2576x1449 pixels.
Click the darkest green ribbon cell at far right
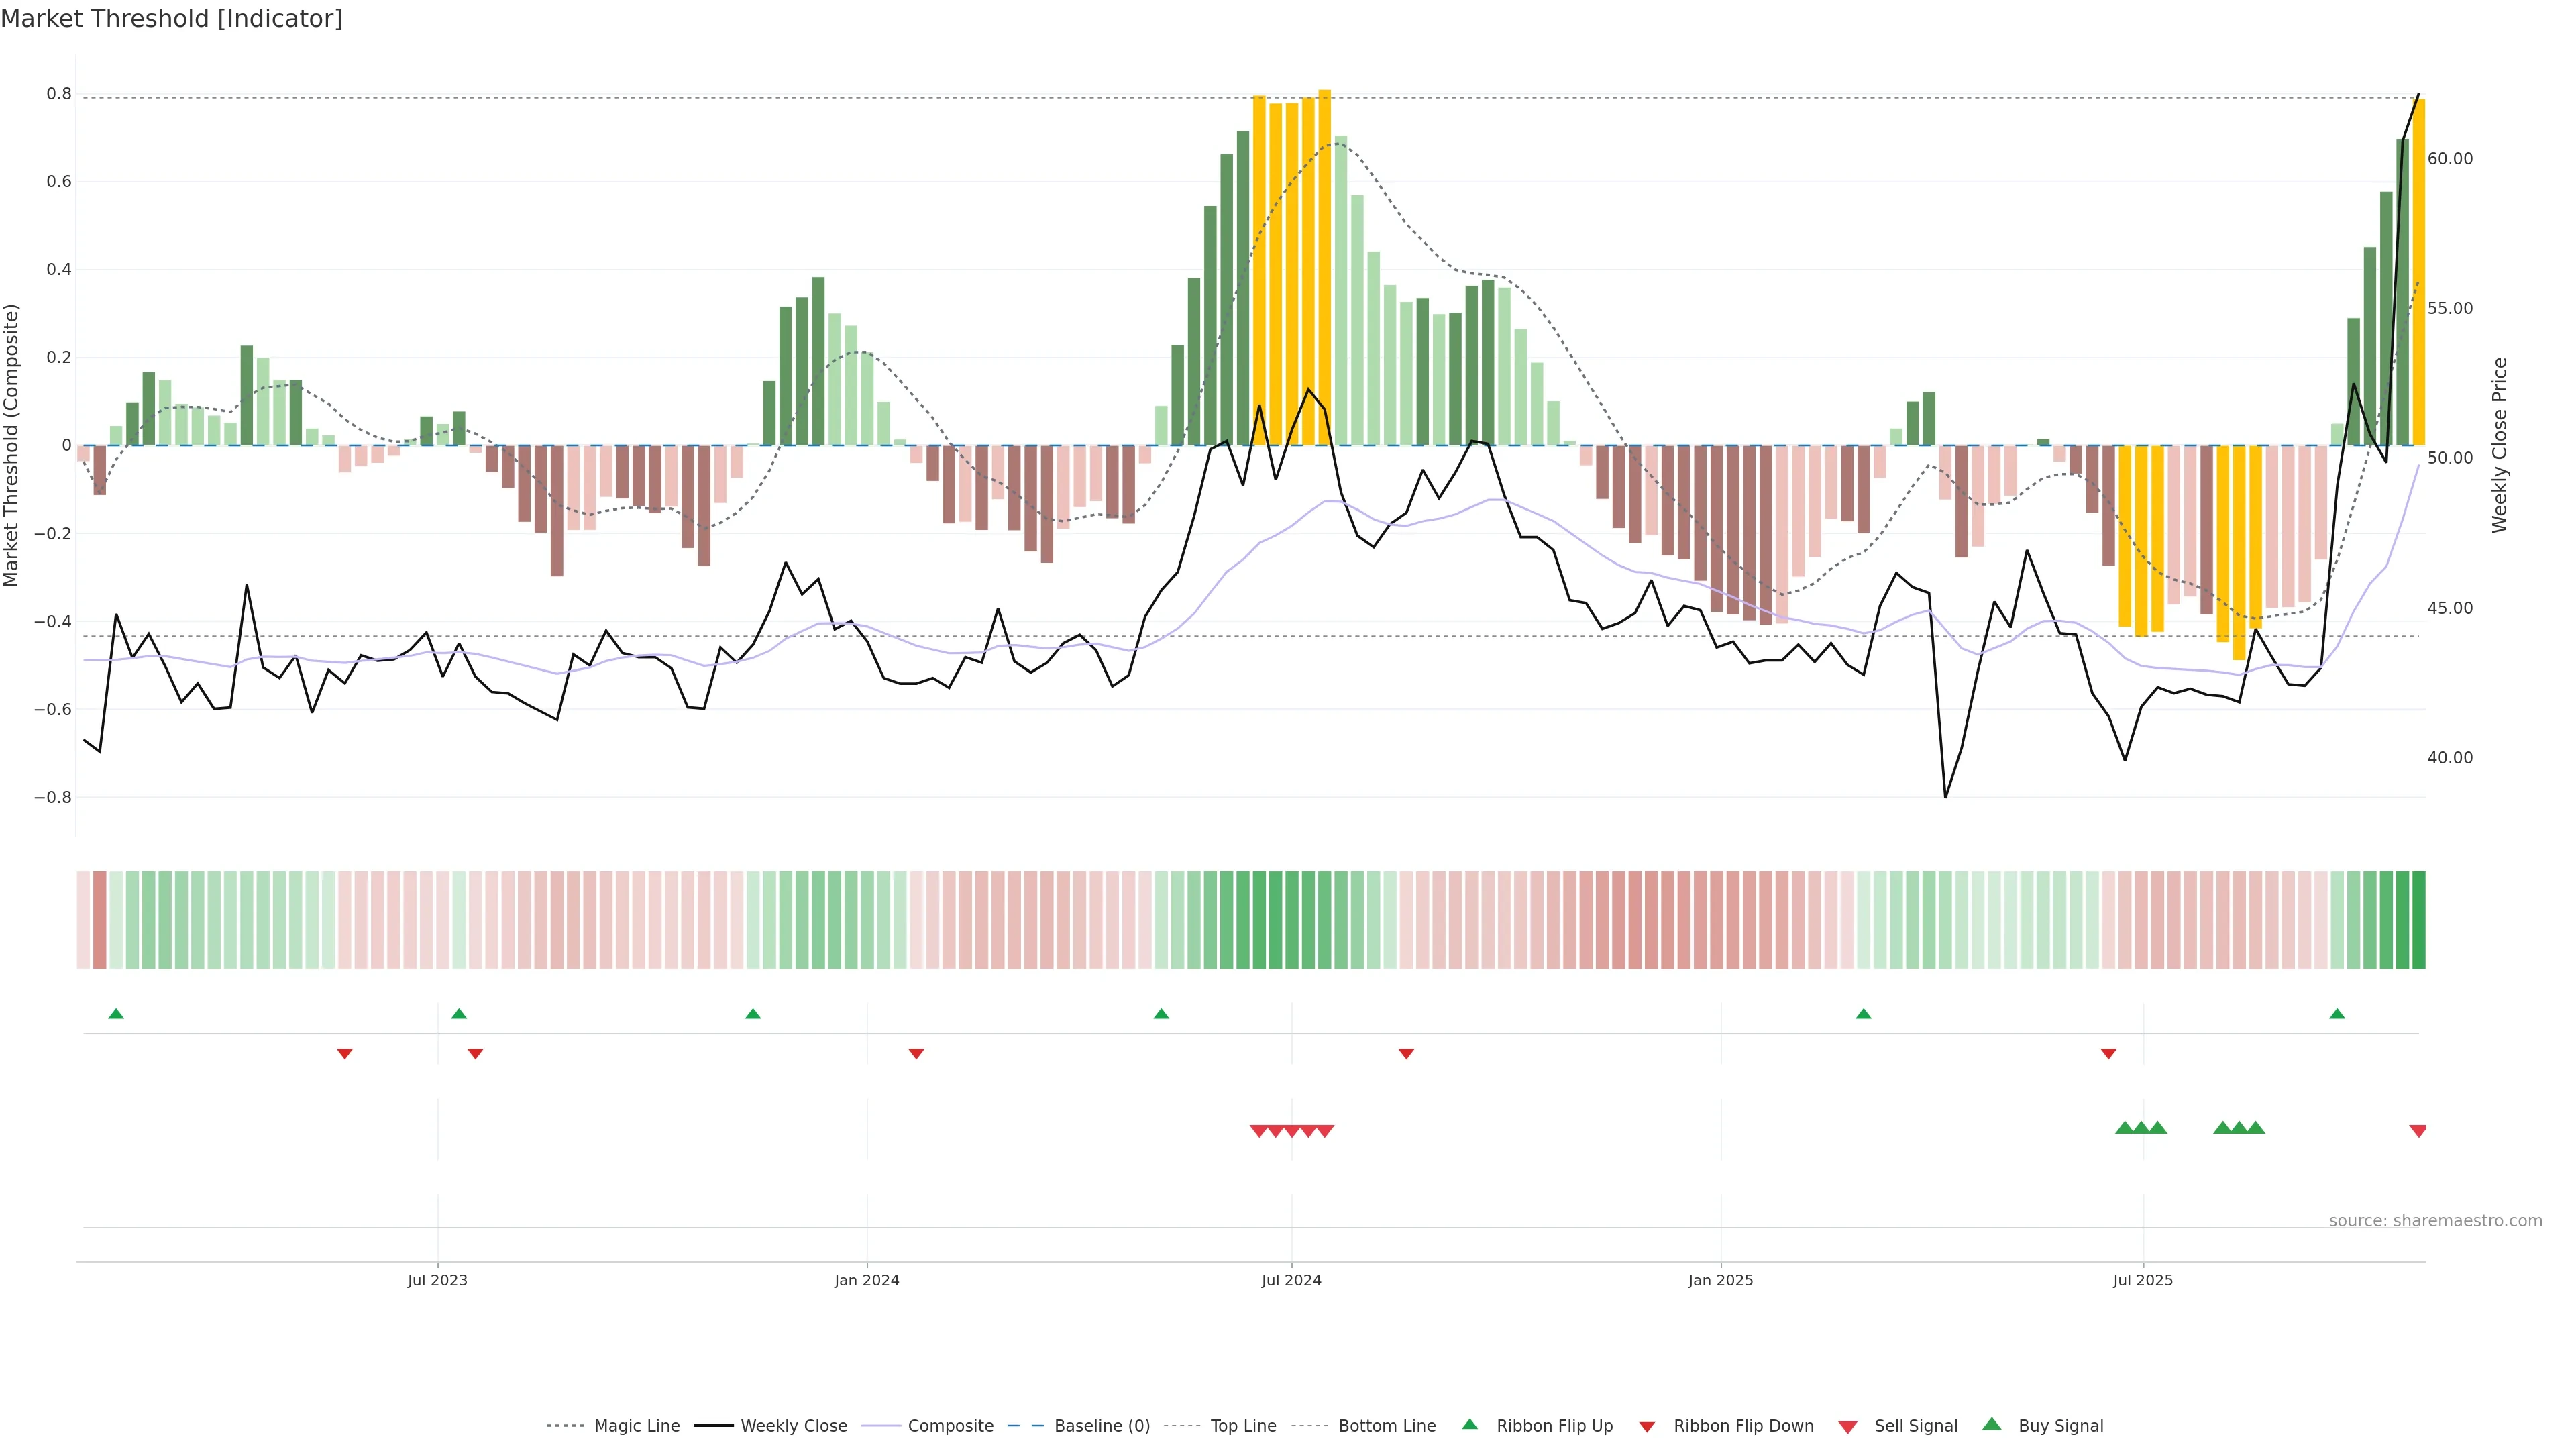click(2418, 919)
